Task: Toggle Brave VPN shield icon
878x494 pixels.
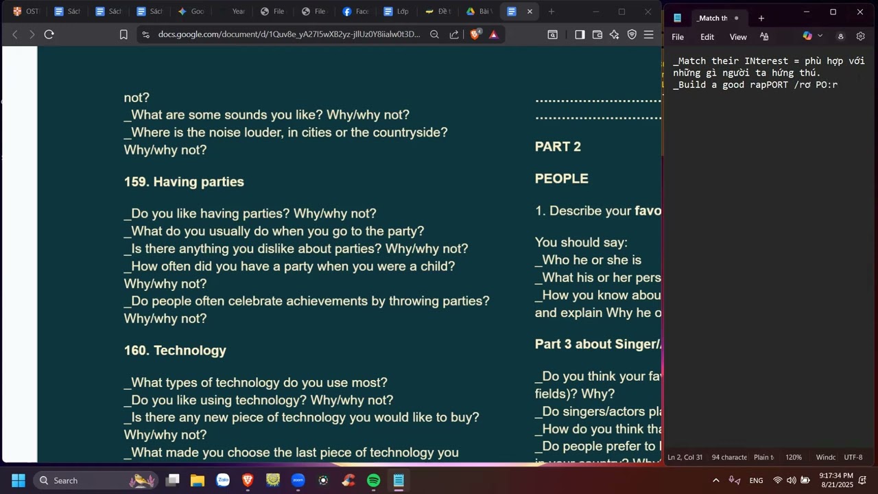Action: [x=632, y=34]
